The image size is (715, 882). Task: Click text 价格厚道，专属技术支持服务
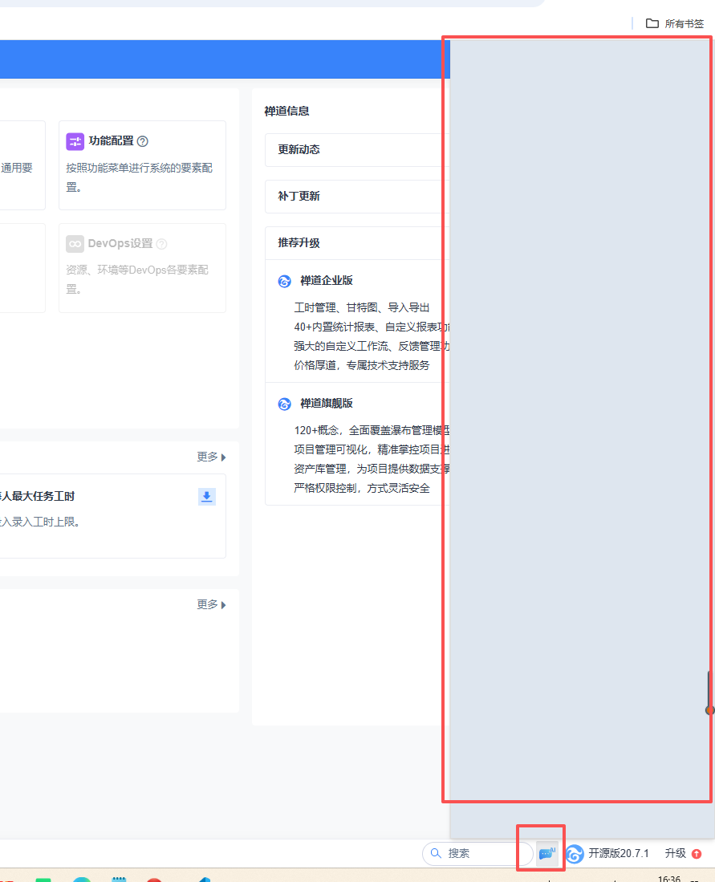pos(362,366)
